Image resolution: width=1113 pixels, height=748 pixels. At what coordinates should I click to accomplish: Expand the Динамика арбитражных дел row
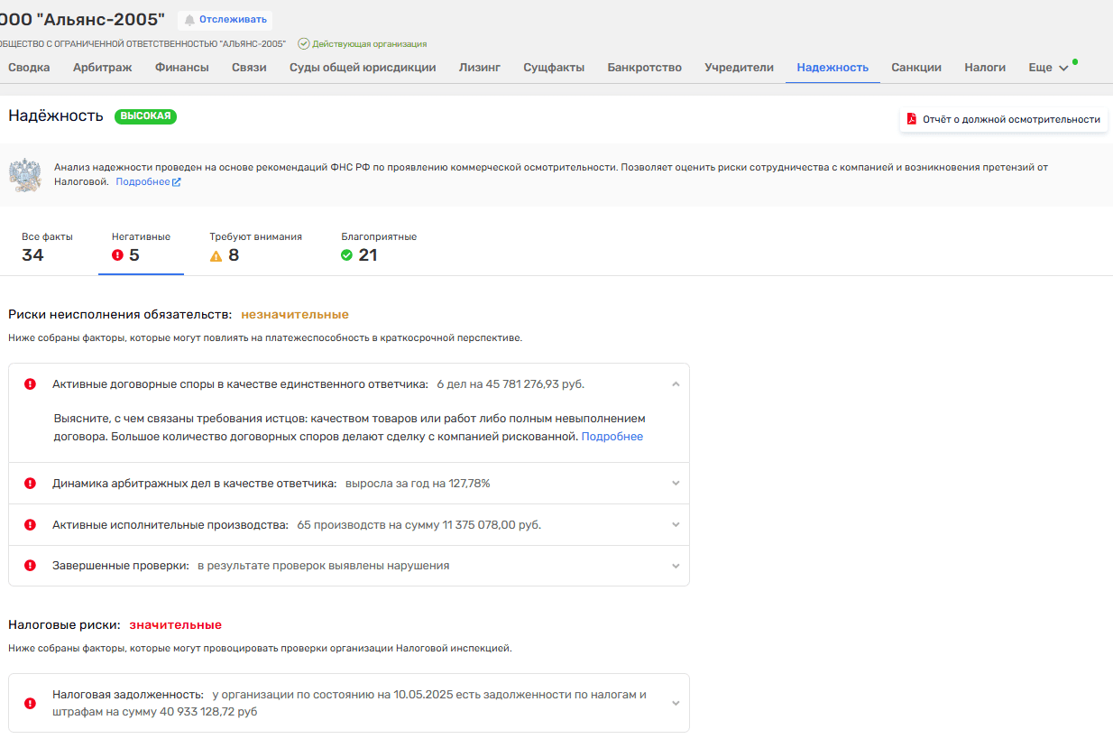[676, 483]
